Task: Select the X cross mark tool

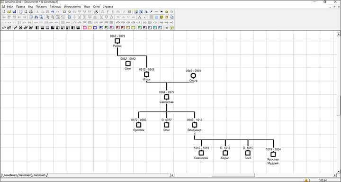Action: click(21, 27)
